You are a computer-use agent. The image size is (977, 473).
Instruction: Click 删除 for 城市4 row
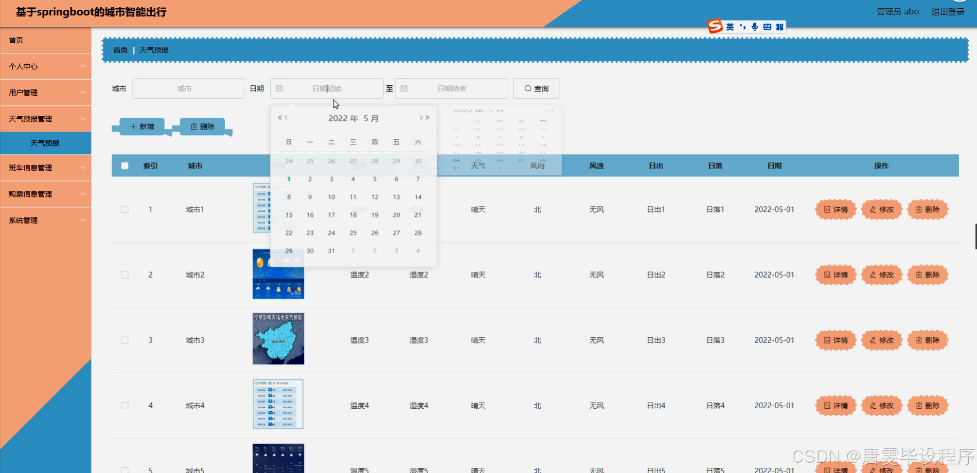click(928, 405)
